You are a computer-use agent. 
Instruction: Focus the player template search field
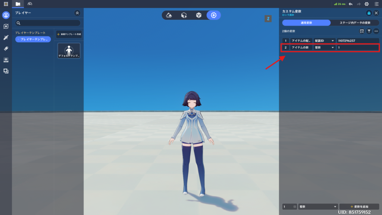tap(48, 23)
